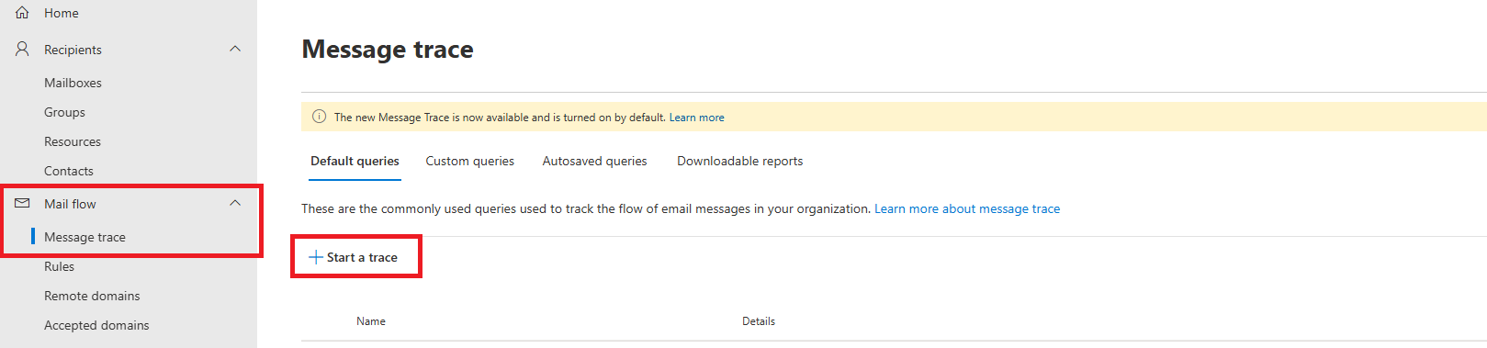Collapse the Mail flow section chevron
1487x348 pixels.
tap(235, 203)
